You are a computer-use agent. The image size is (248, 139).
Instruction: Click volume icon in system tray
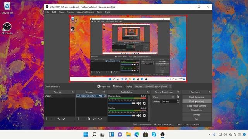click(x=225, y=134)
